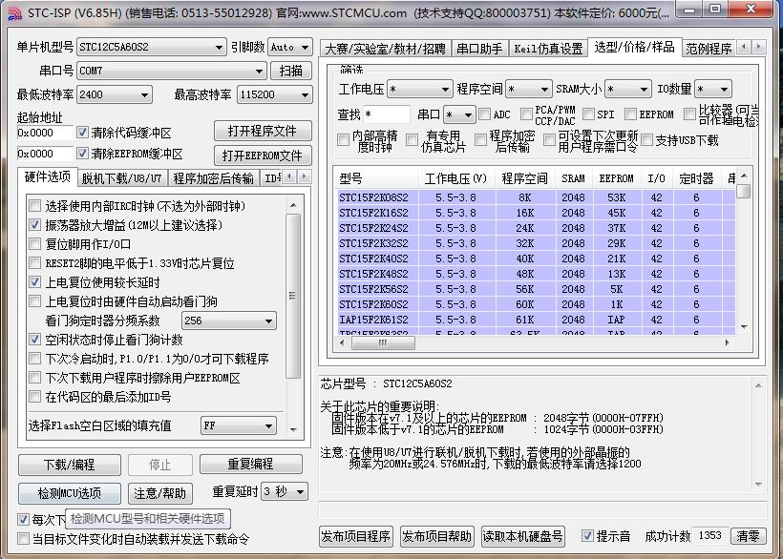
Task: Toggle 上电复位使用较长延时 checkbox
Action: click(x=35, y=282)
